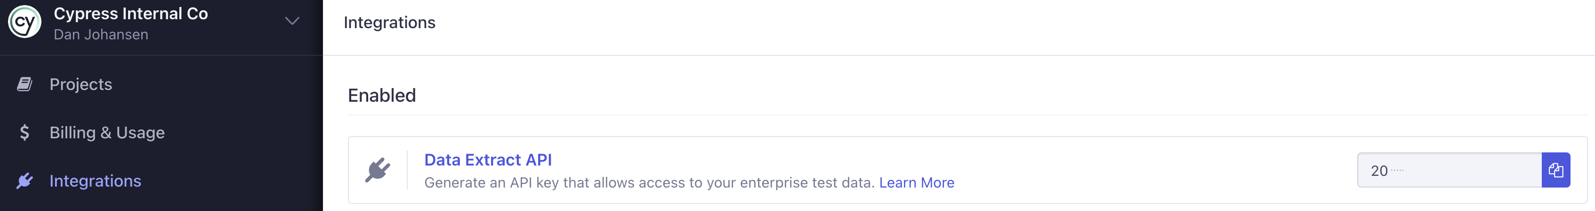The width and height of the screenshot is (1595, 211).
Task: Click the sidebar Integrations plug icon
Action: 25,181
